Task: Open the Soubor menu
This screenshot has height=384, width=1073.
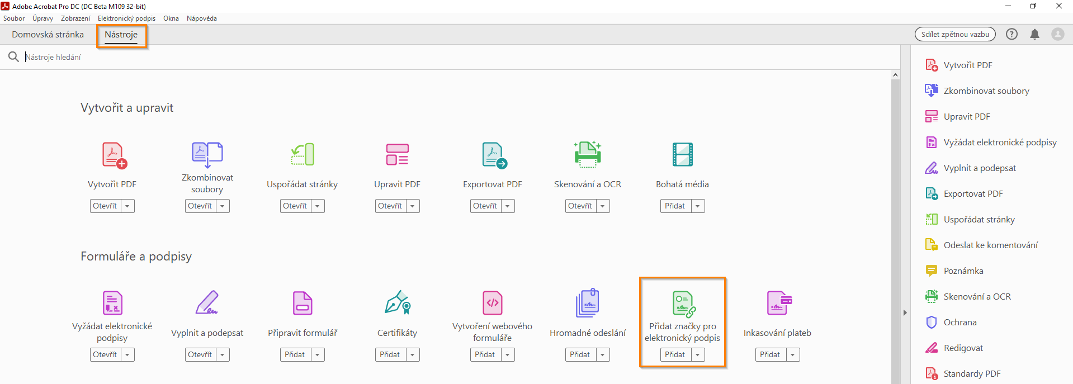Action: point(14,18)
